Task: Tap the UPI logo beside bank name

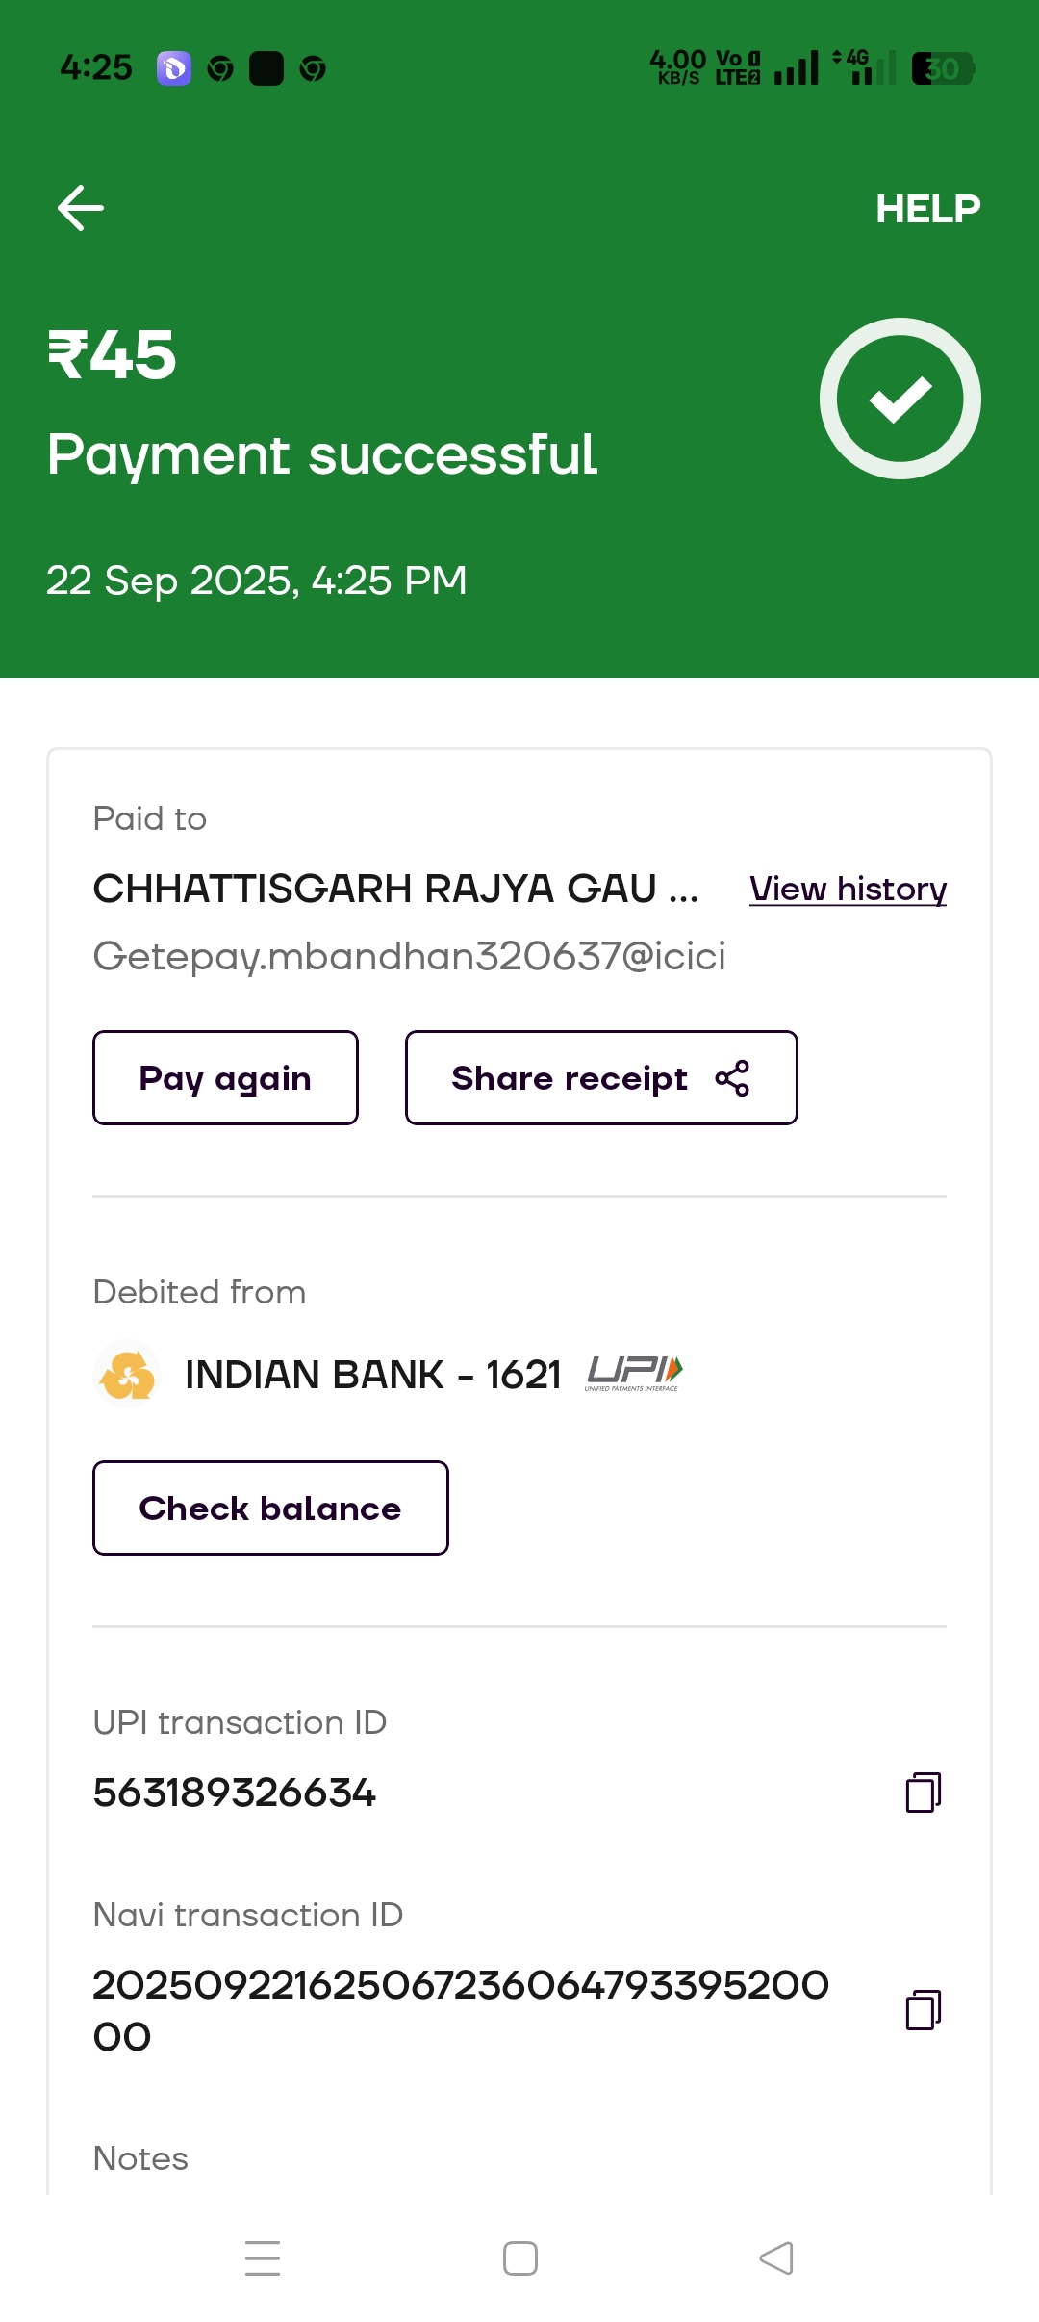Action: [634, 1373]
